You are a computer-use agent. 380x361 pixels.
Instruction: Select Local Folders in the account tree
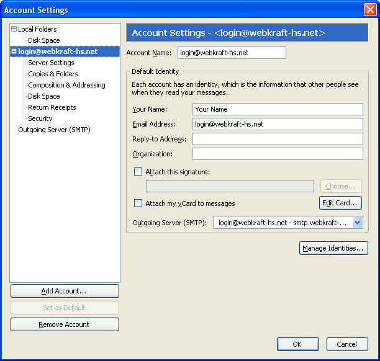[x=37, y=29]
